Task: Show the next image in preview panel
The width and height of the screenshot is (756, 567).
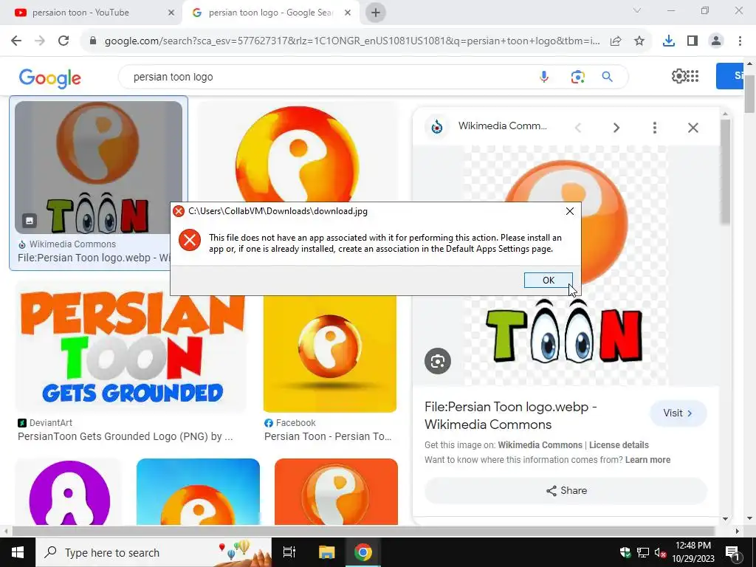Action: tap(616, 128)
